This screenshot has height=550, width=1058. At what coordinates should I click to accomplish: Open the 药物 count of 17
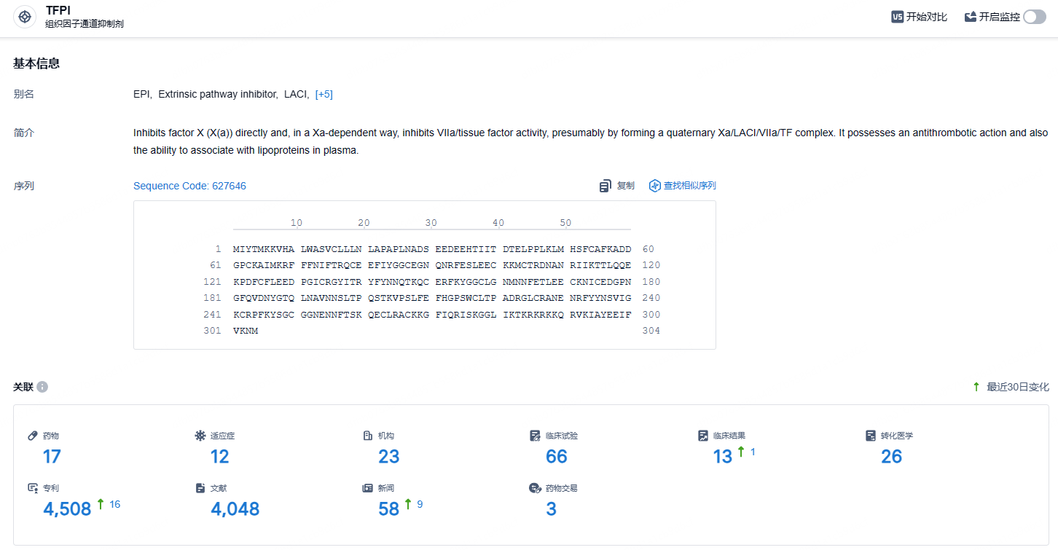tap(52, 457)
